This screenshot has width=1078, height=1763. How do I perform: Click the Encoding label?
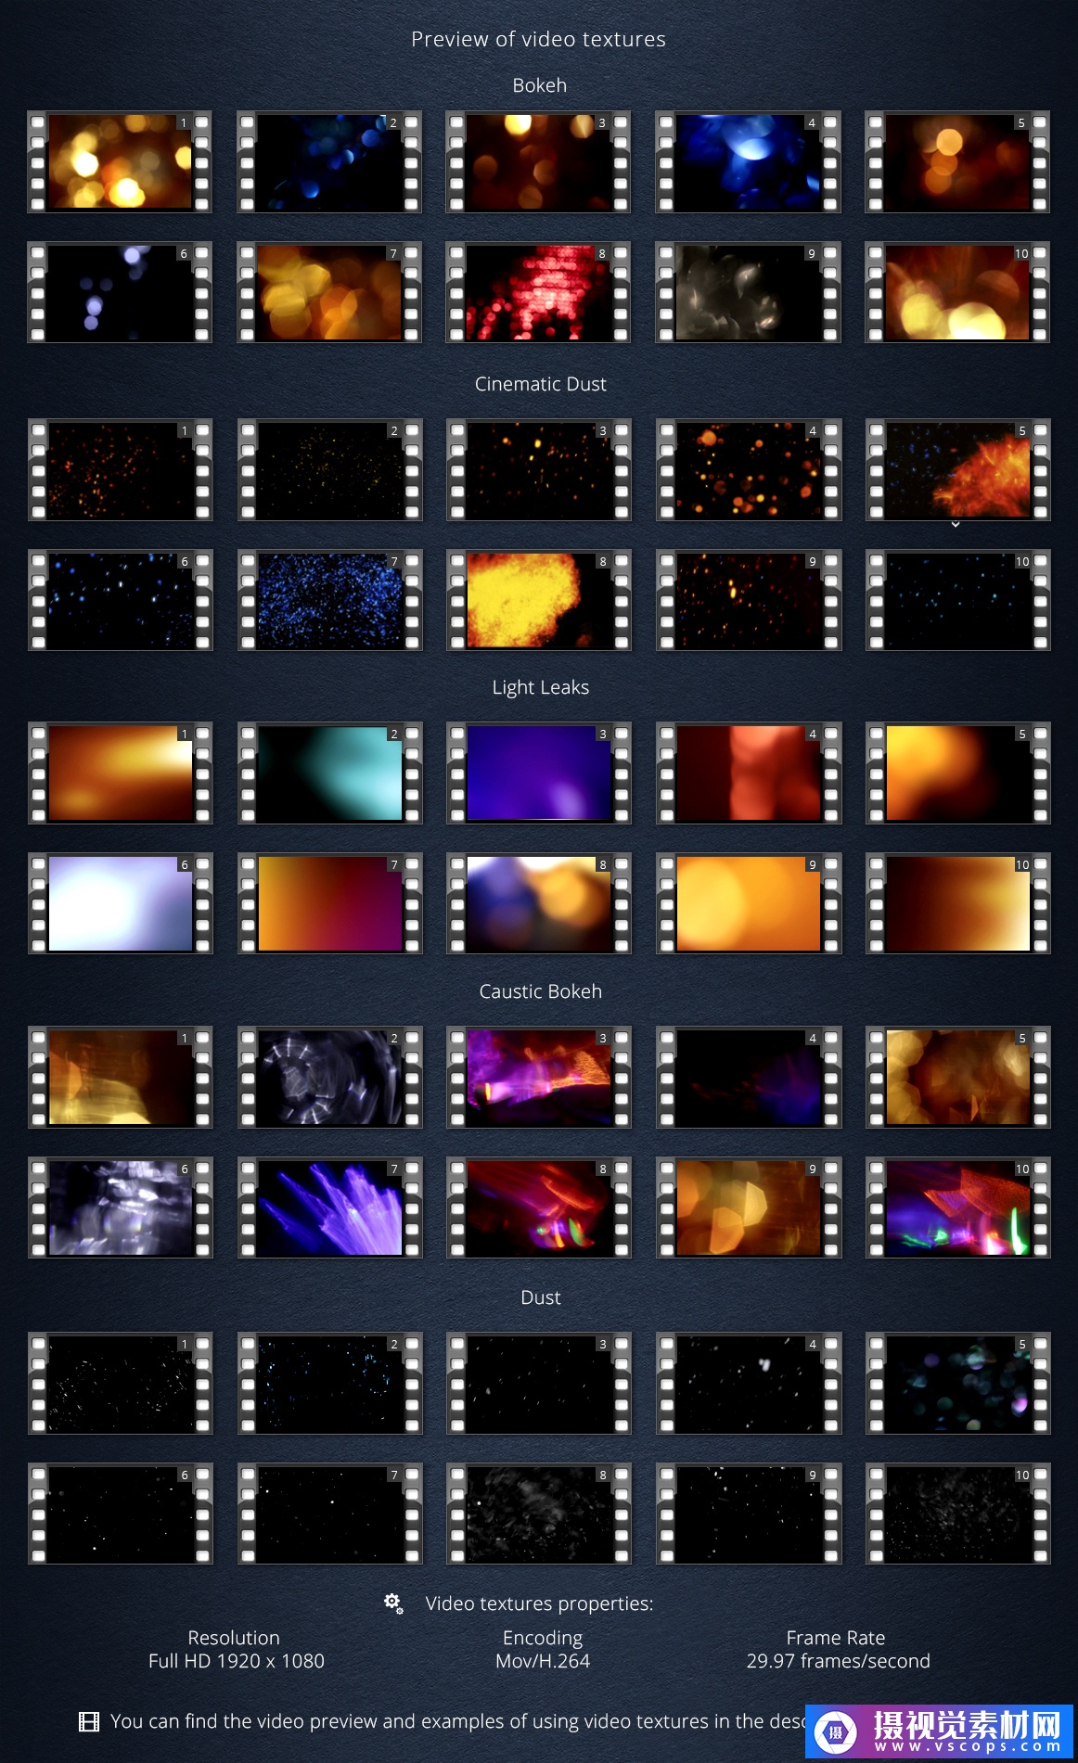(543, 1638)
